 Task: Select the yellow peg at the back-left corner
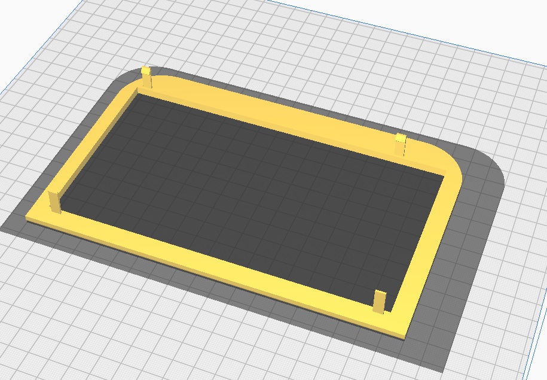coord(146,77)
